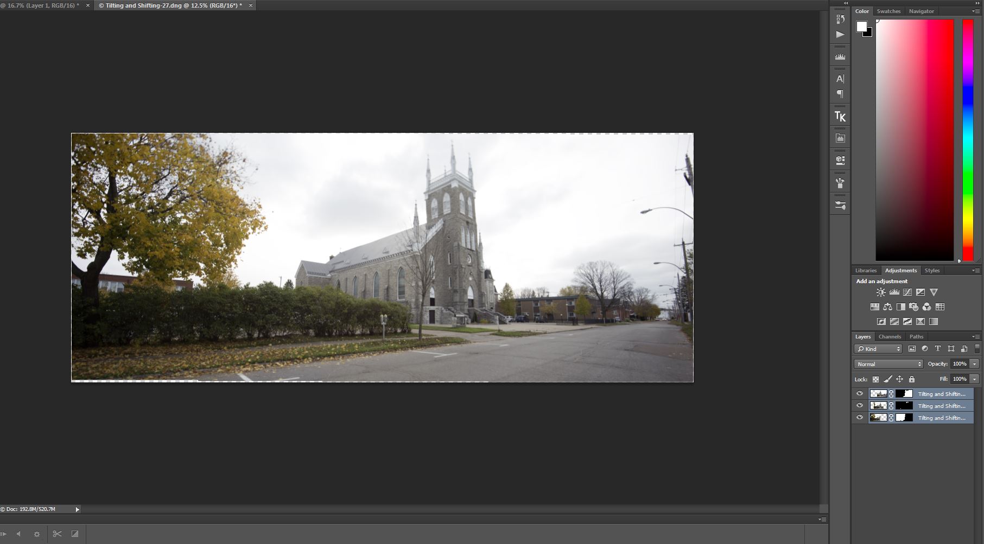Expand the status bar Doc info arrow
The image size is (984, 544).
point(77,509)
